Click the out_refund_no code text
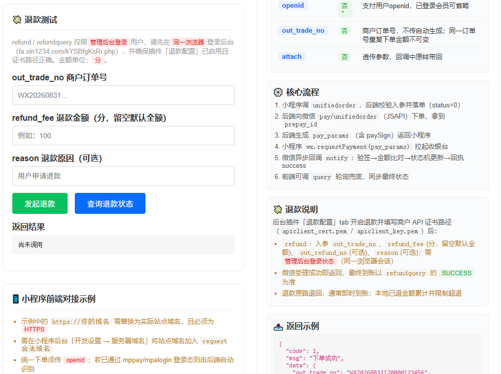Viewport: 501px width, 374px height. (323, 253)
